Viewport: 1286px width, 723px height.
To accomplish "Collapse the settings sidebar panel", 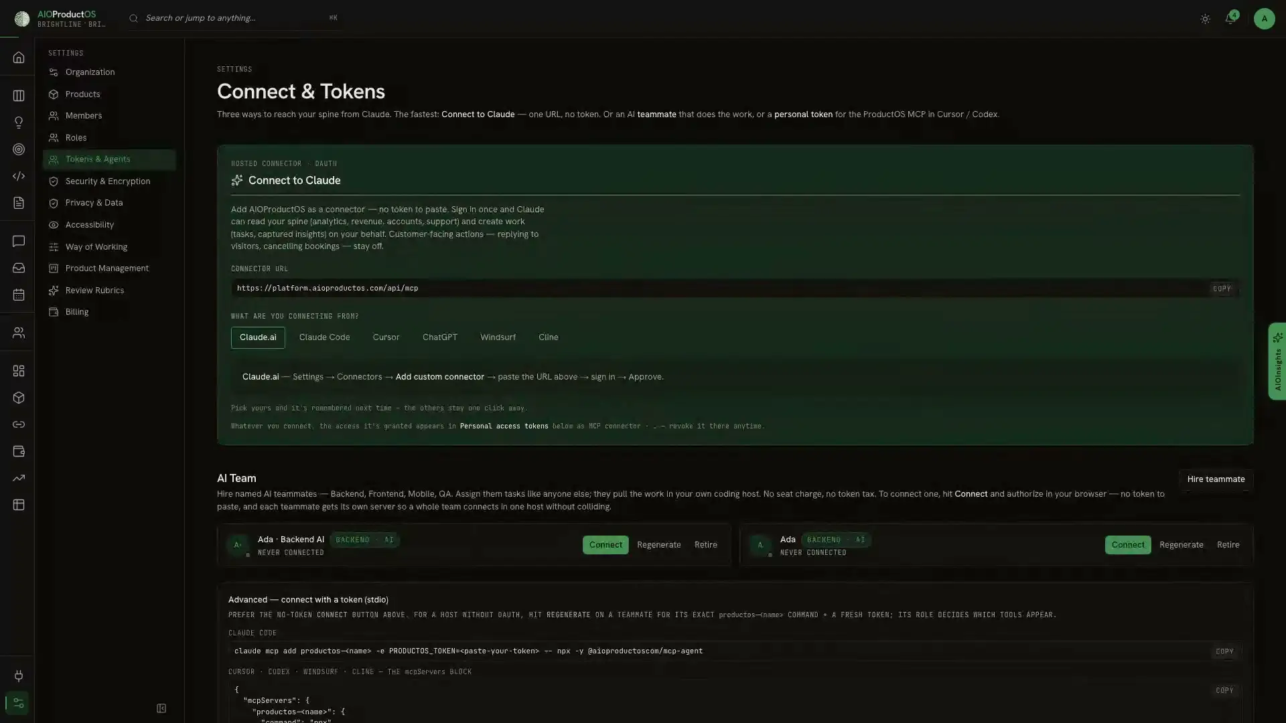I will pos(161,708).
